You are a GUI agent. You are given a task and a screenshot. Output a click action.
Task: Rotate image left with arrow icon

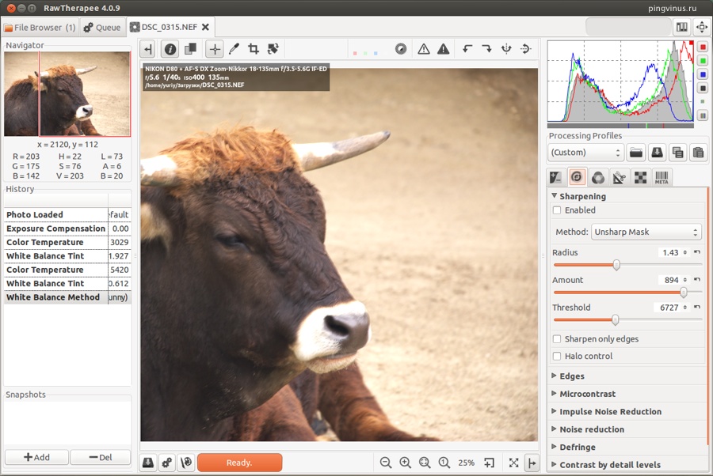click(x=467, y=49)
